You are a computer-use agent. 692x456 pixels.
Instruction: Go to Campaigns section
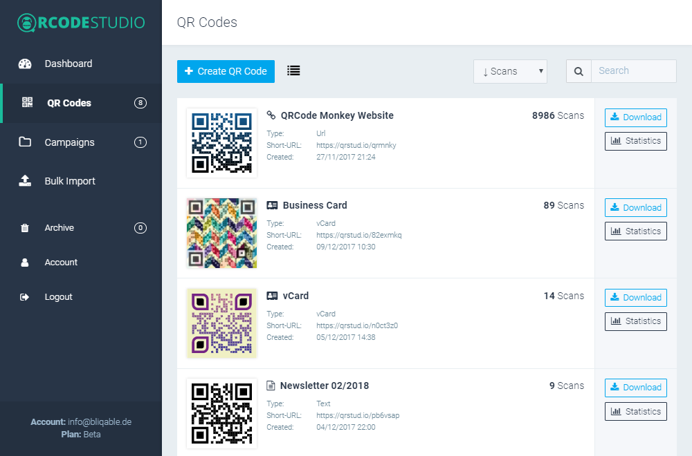tap(69, 142)
